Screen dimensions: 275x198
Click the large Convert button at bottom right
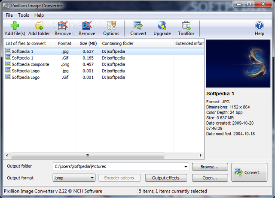249,172
